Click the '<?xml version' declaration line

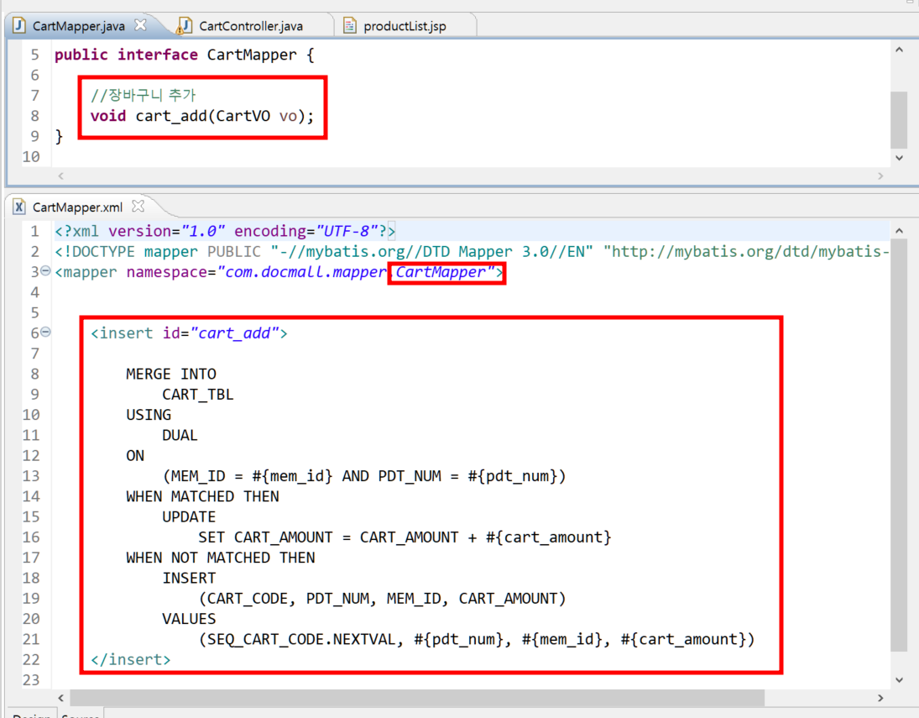point(225,231)
